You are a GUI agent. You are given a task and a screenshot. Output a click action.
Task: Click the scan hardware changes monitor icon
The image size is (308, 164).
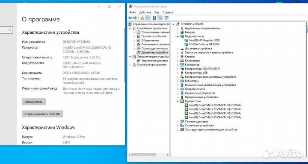coord(166,18)
